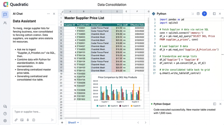Click the 2/10/2022 date cell
Image resolution: width=224 pixels, height=125 pixels.
coord(137,71)
